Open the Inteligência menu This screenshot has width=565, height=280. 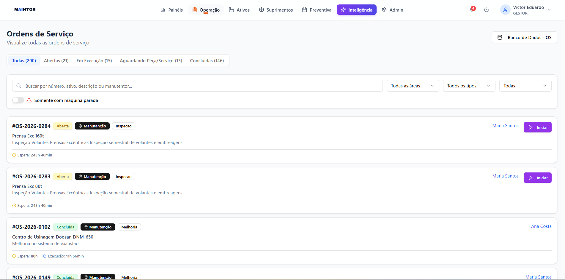click(357, 10)
